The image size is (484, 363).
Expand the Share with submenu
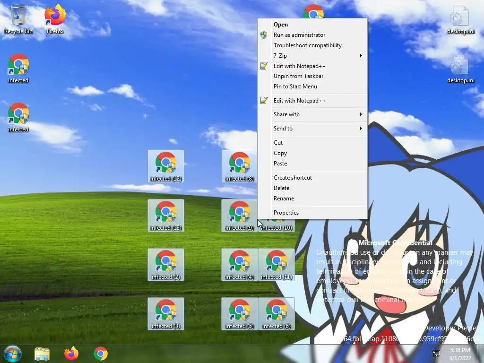[x=312, y=114]
